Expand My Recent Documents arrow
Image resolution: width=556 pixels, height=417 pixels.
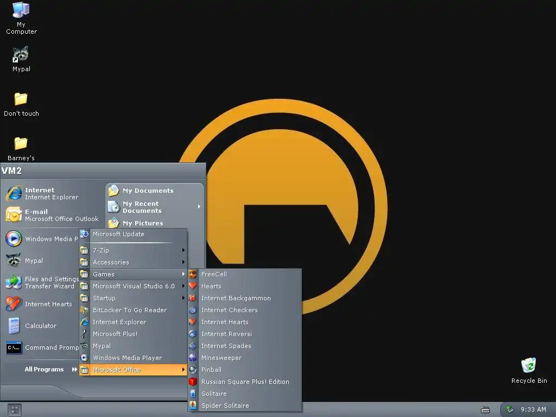point(199,206)
